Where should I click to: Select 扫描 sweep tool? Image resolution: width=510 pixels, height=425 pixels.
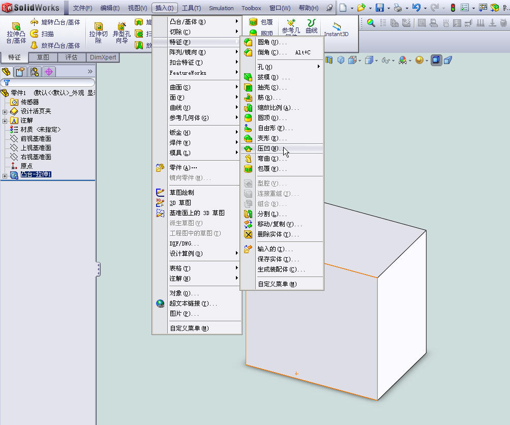coord(42,34)
